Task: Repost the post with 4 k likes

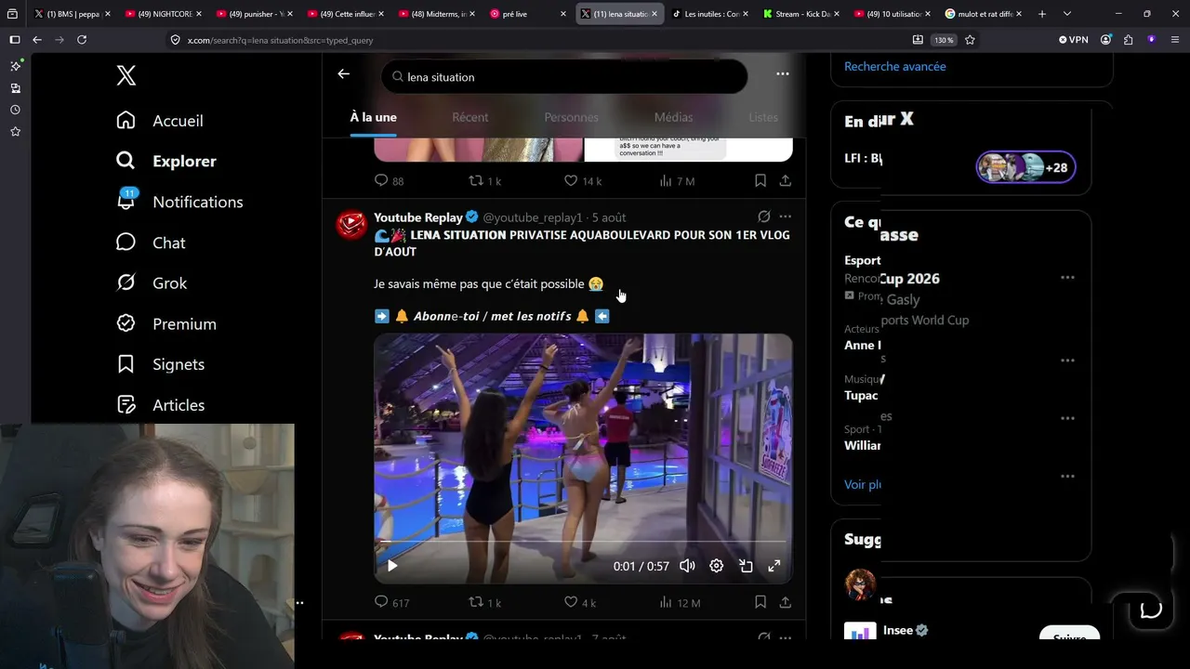Action: tap(484, 602)
